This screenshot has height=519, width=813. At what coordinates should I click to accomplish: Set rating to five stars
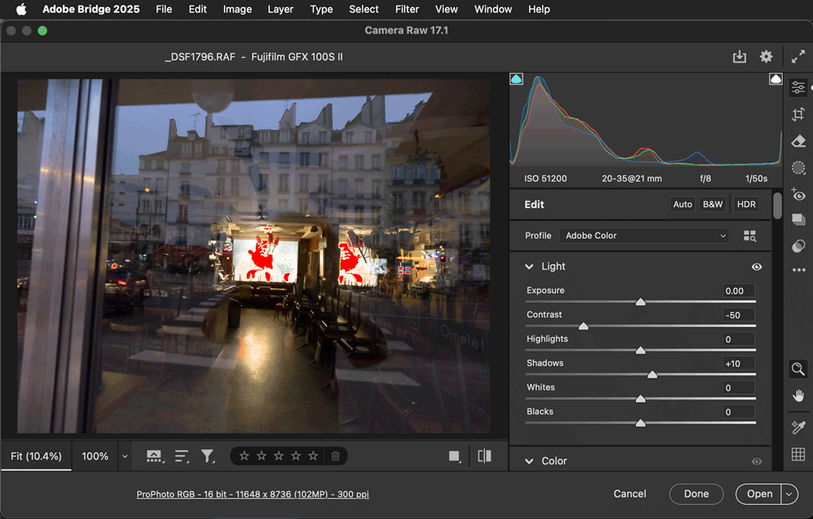click(313, 456)
